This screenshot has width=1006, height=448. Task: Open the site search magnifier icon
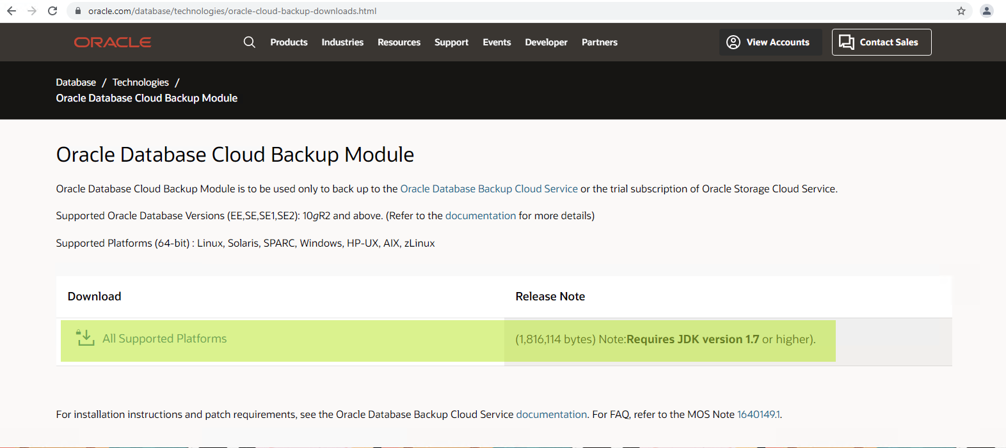pos(250,42)
